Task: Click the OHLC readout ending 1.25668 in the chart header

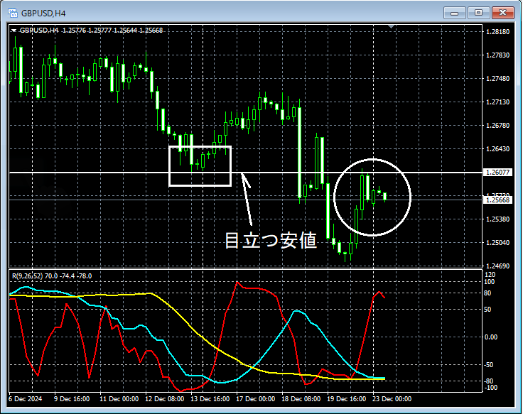Action: [113, 31]
